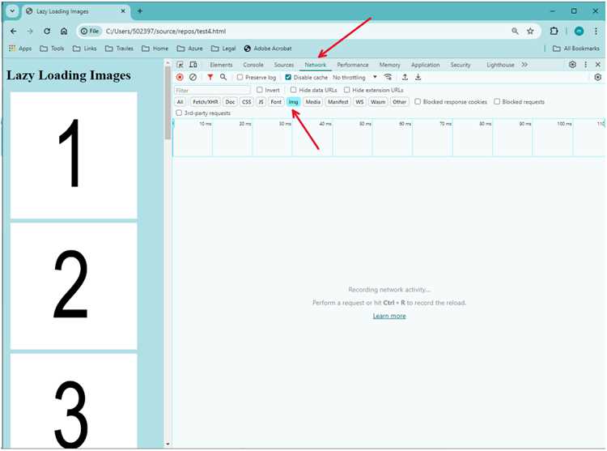The height and width of the screenshot is (451, 607).
Task: Uncheck the Disable cache checkbox
Action: tap(288, 78)
